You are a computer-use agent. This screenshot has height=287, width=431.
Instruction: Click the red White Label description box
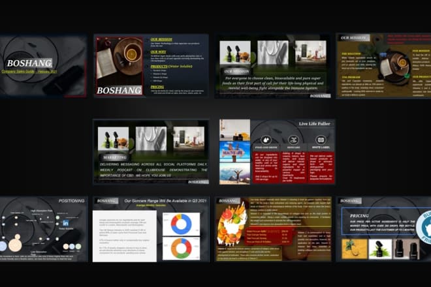pyautogui.click(x=321, y=167)
